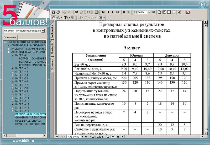Set Fit Width page view
Image resolution: width=210 pixels, height=145 pixels.
click(169, 12)
